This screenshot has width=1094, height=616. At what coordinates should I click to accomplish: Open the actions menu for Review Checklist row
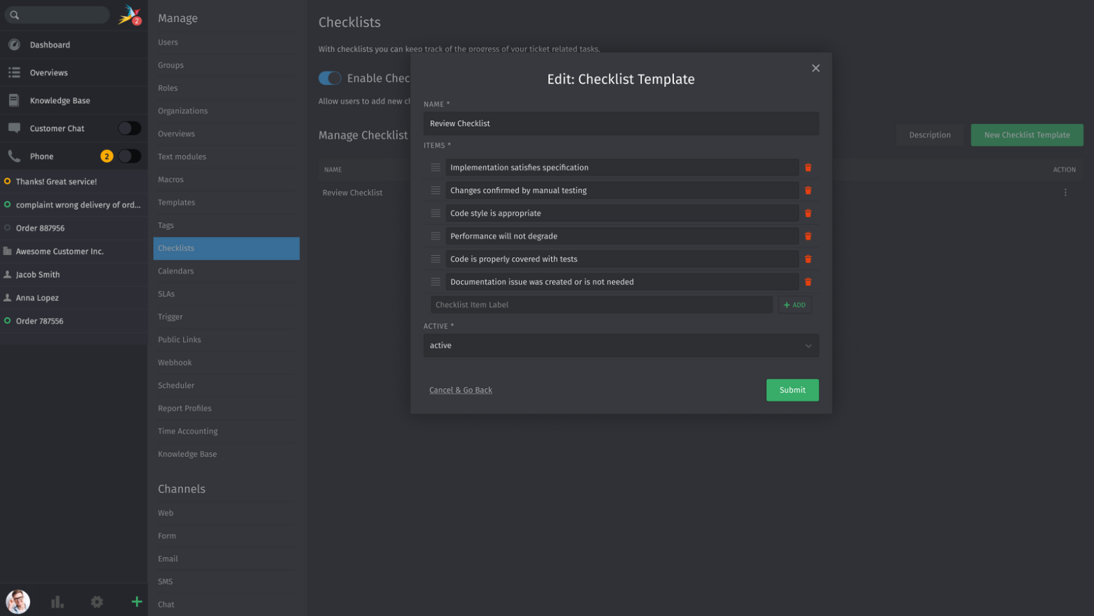pos(1065,191)
